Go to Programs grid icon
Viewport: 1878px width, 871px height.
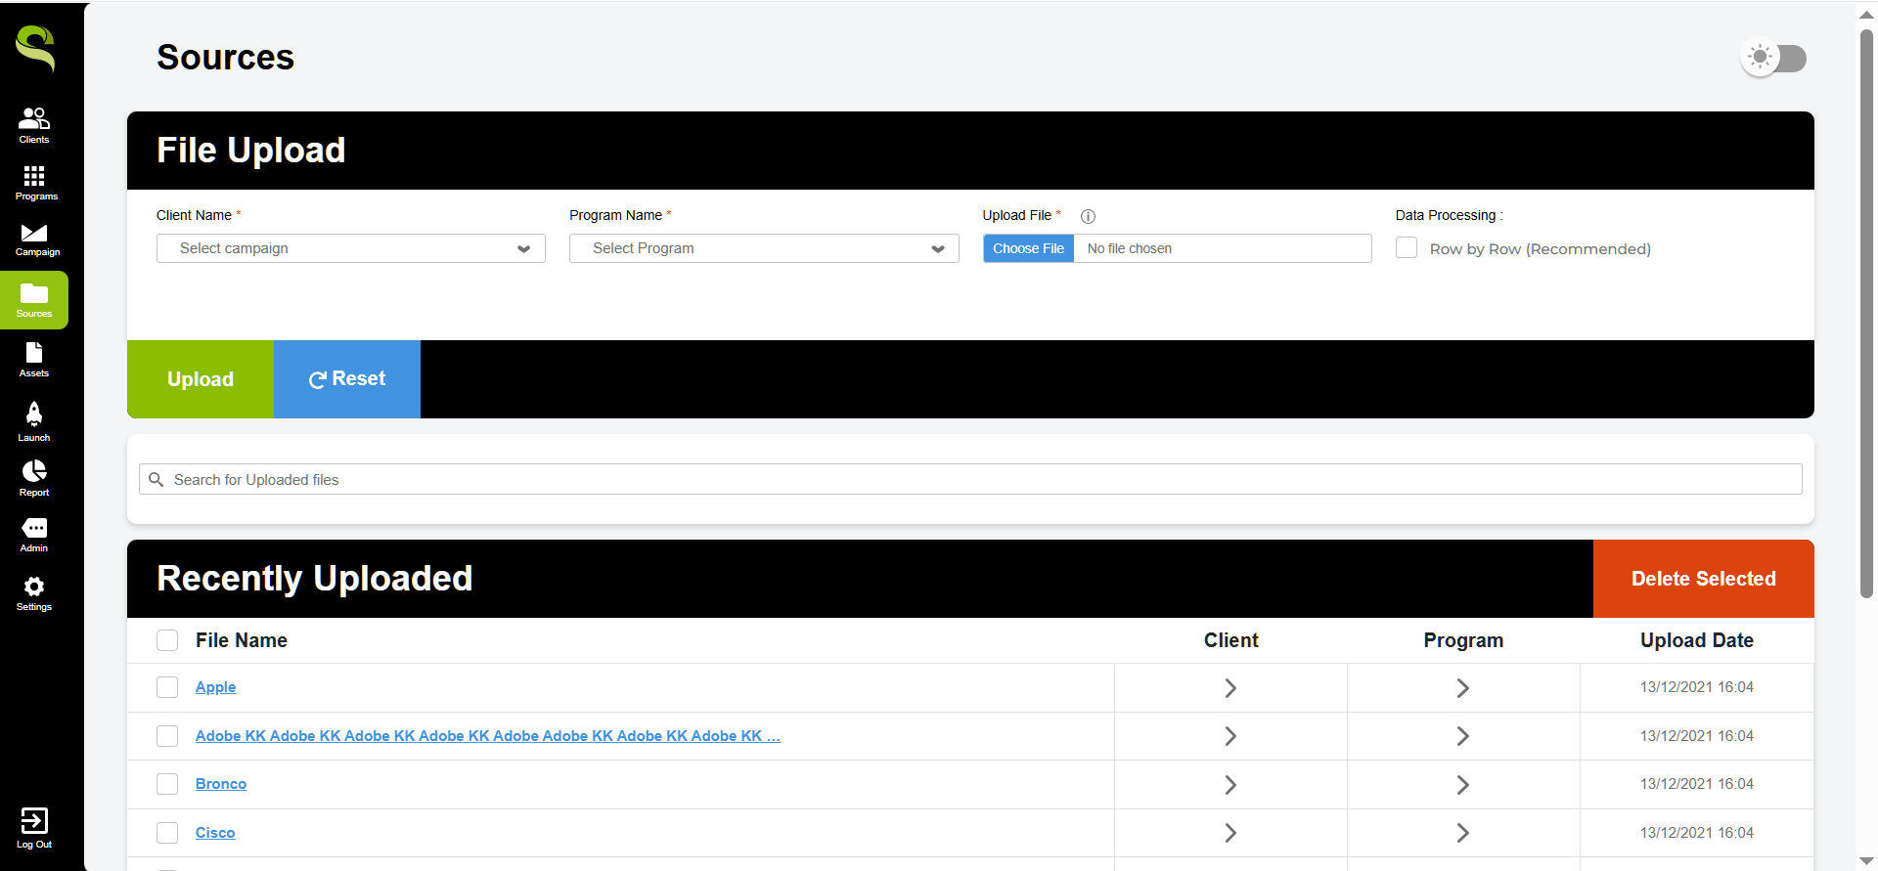click(34, 182)
